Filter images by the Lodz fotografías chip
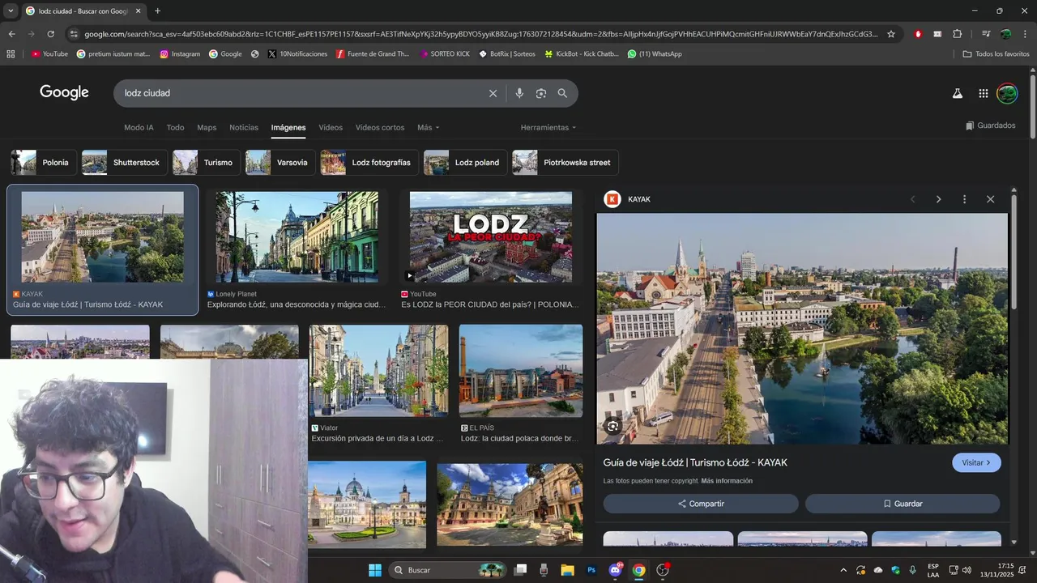This screenshot has height=583, width=1037. tap(369, 163)
